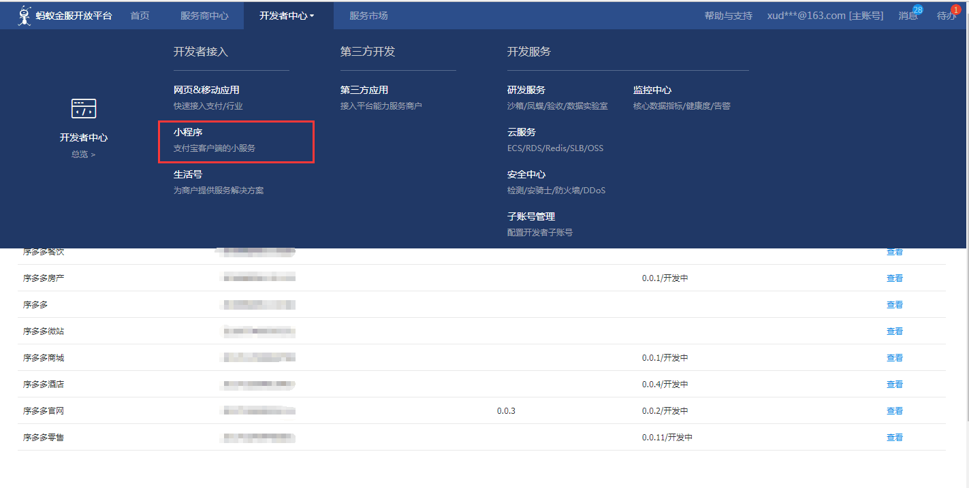Click 查看 for 序多多零售 row

click(x=895, y=438)
